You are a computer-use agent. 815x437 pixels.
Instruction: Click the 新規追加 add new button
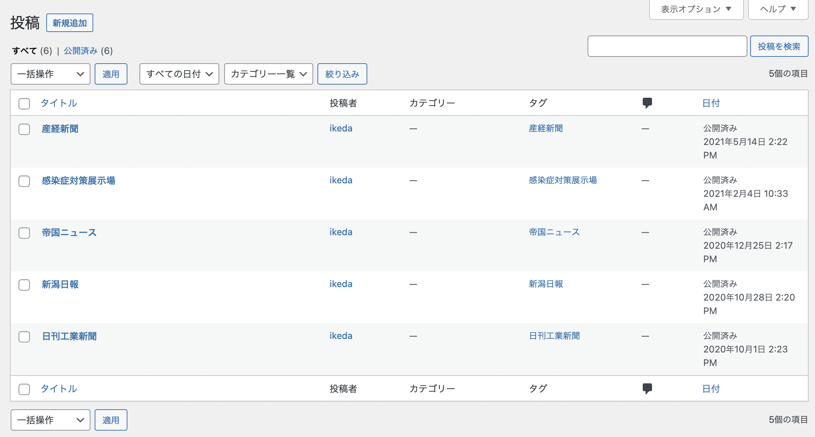tap(70, 23)
